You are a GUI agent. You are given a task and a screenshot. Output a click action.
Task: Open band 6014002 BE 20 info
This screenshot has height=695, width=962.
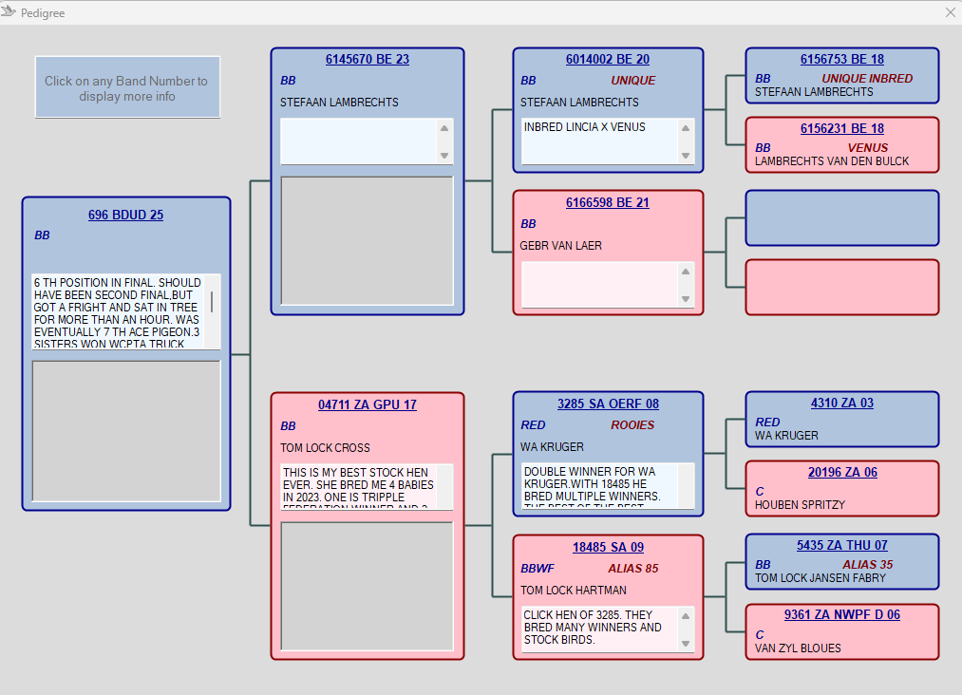coord(607,60)
